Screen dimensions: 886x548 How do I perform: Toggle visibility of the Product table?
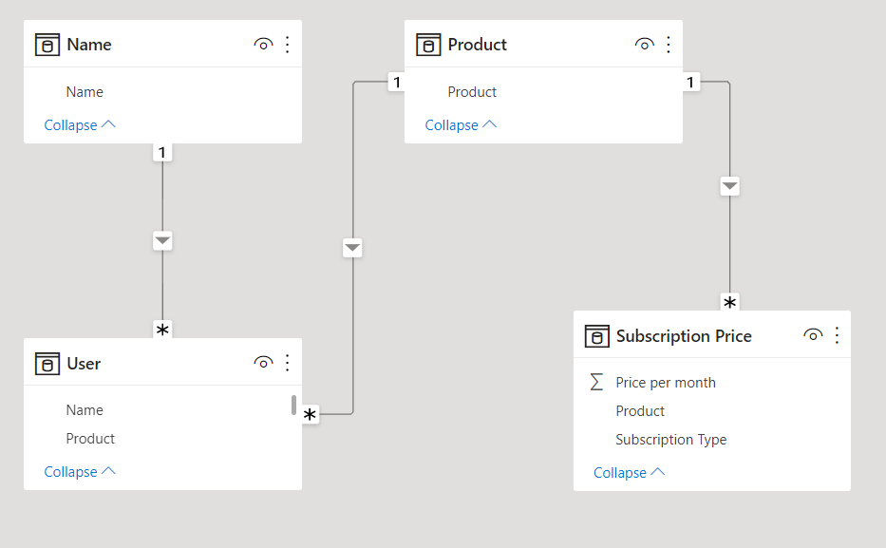(645, 44)
